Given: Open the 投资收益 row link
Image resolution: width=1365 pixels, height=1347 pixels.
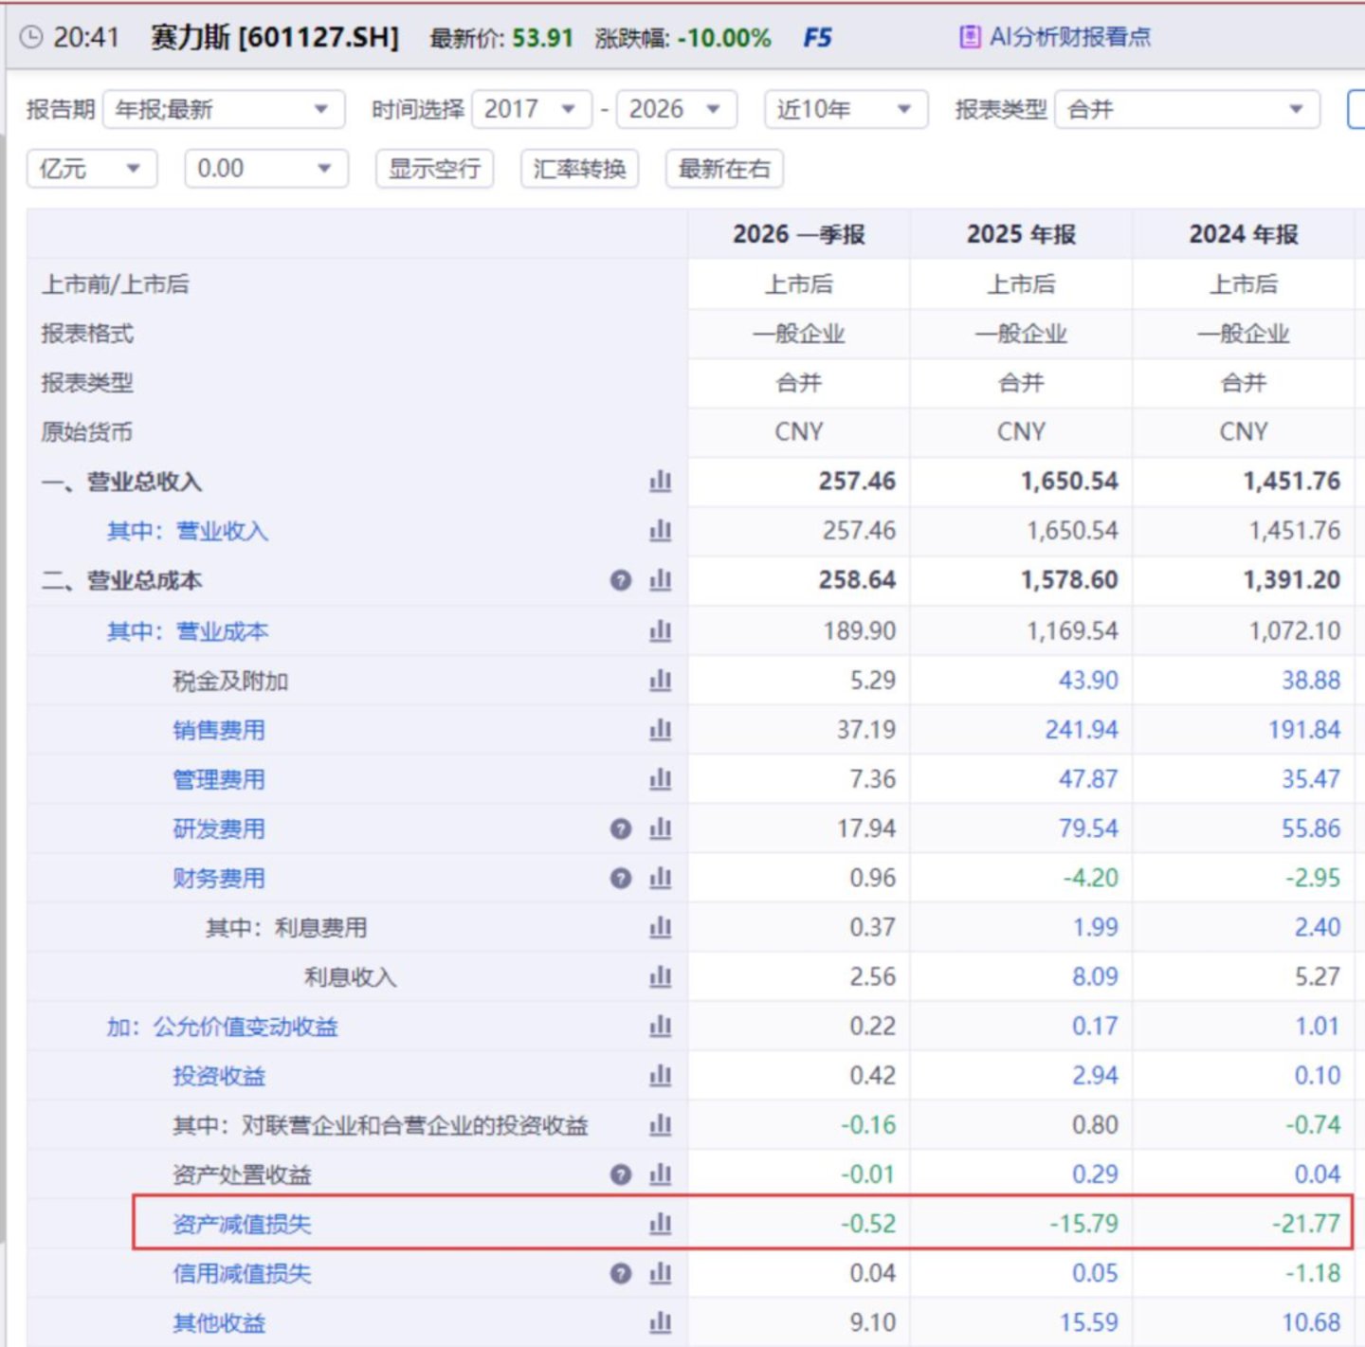Looking at the screenshot, I should (219, 1076).
